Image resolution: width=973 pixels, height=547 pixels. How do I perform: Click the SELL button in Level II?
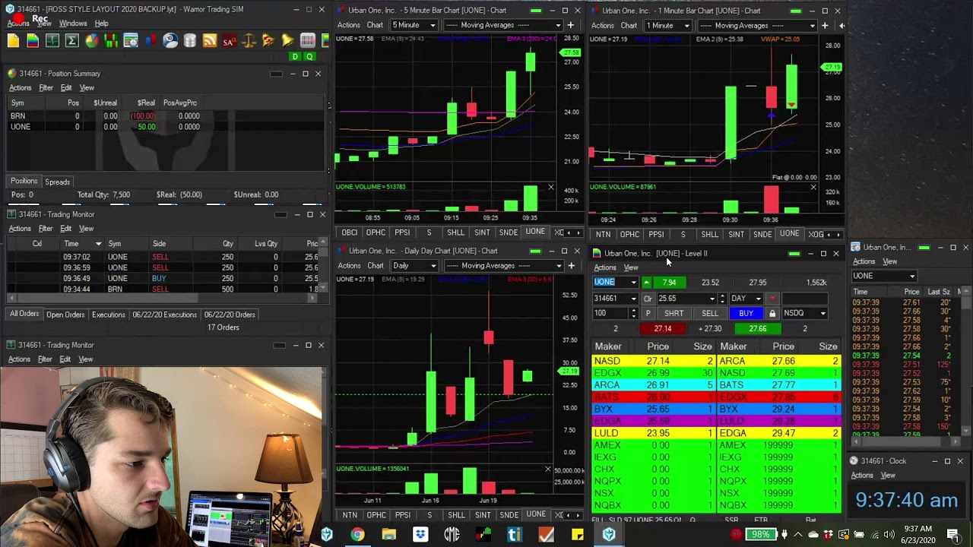pos(710,313)
